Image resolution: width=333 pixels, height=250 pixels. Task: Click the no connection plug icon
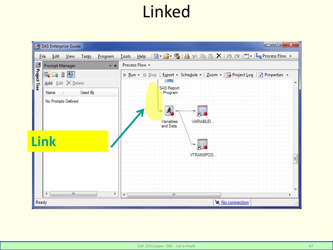[217, 202]
